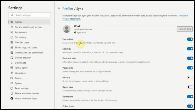This screenshot has height=110, width=195.
Task: Click the Extensions sync option label
Action: (x=68, y=97)
